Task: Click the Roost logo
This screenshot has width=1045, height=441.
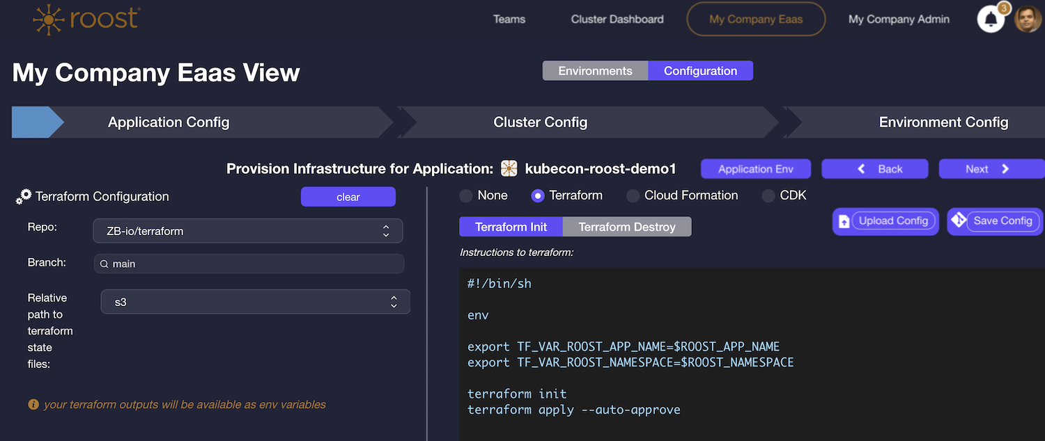Action: 84,19
